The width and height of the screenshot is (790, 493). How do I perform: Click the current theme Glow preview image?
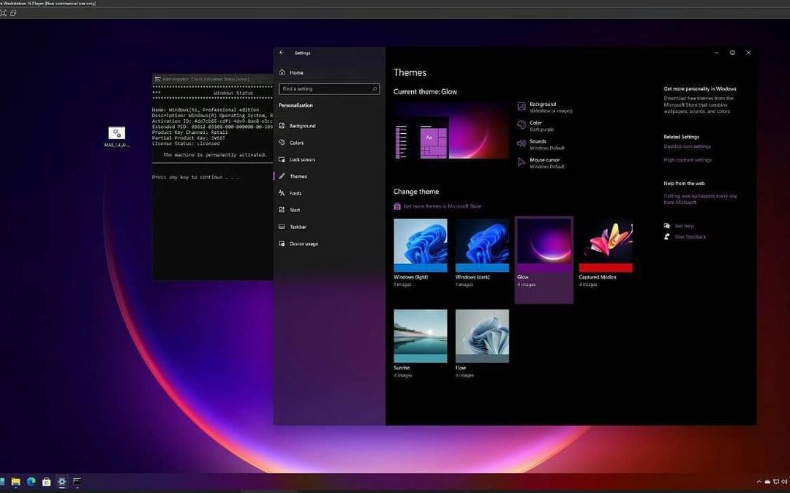point(451,132)
